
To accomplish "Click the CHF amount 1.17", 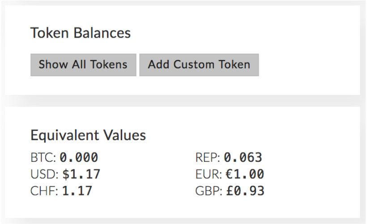I will pyautogui.click(x=77, y=191).
